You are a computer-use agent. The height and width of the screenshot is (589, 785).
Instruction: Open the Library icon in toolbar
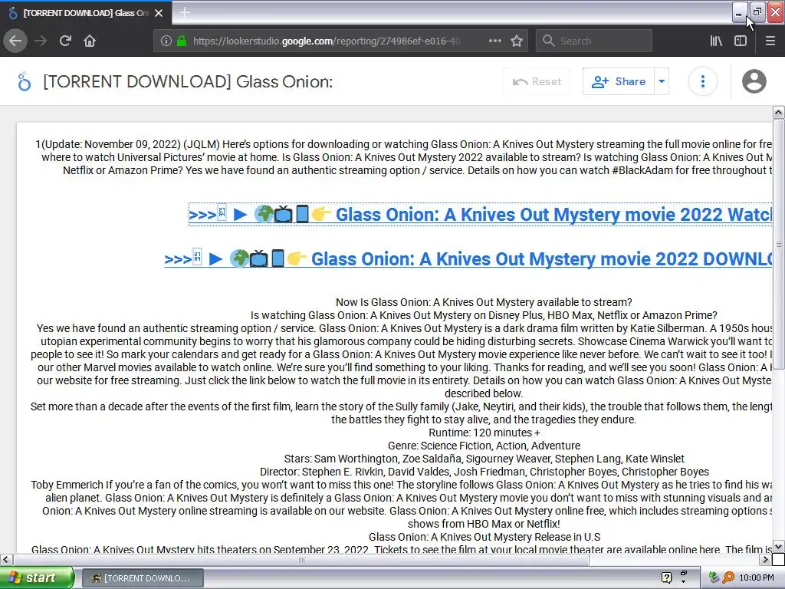tap(716, 41)
